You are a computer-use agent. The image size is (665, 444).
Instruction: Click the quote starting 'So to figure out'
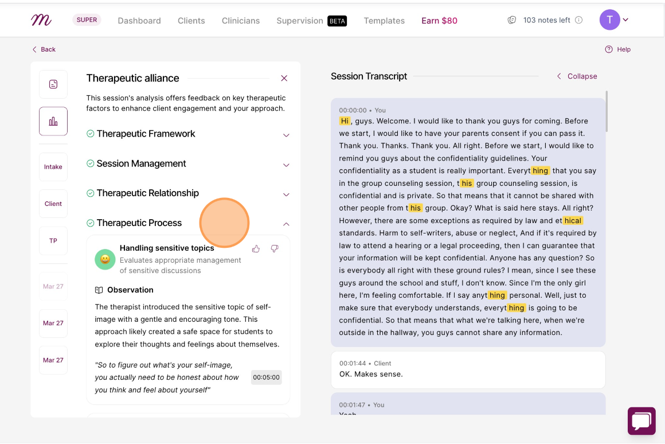pyautogui.click(x=167, y=377)
